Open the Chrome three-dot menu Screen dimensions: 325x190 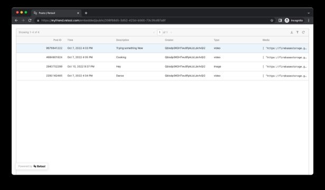point(309,20)
